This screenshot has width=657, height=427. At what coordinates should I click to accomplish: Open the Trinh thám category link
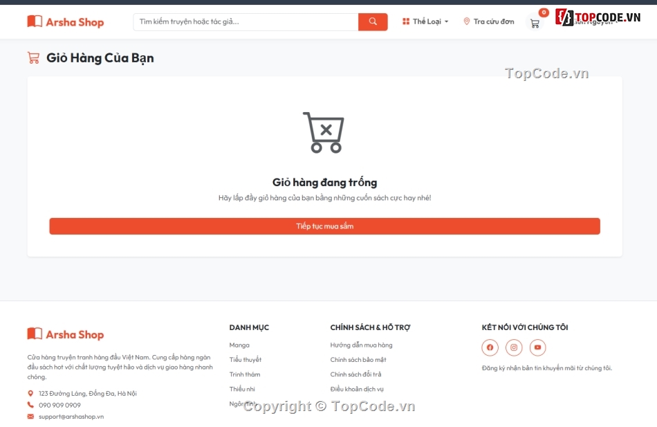point(245,374)
